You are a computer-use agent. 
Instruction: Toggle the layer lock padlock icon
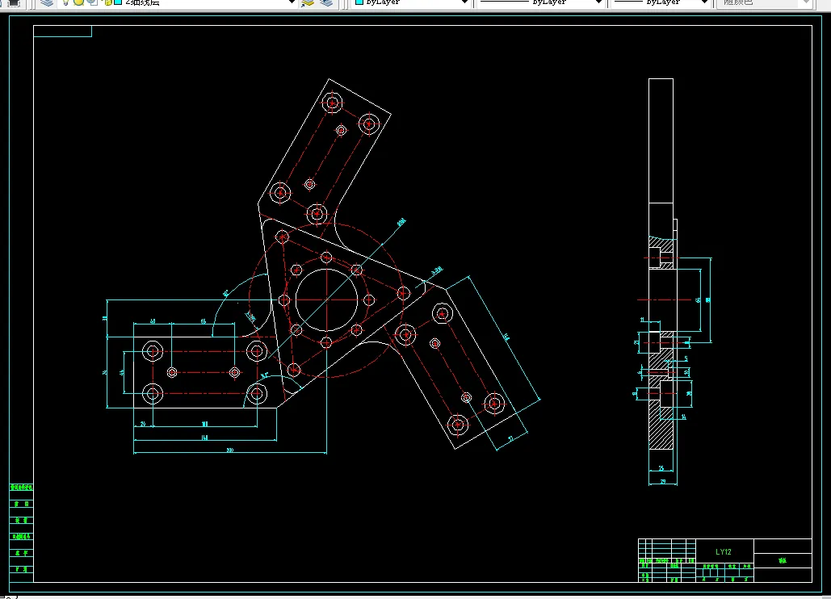click(x=107, y=2)
